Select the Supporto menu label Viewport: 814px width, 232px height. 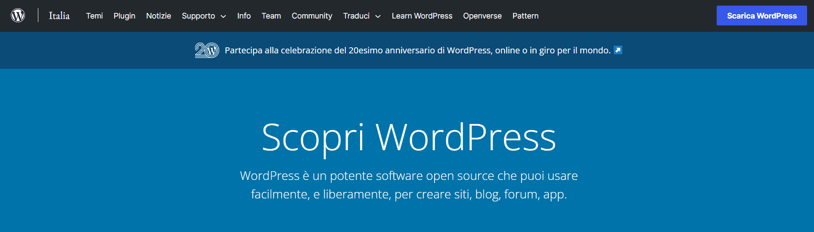point(198,16)
